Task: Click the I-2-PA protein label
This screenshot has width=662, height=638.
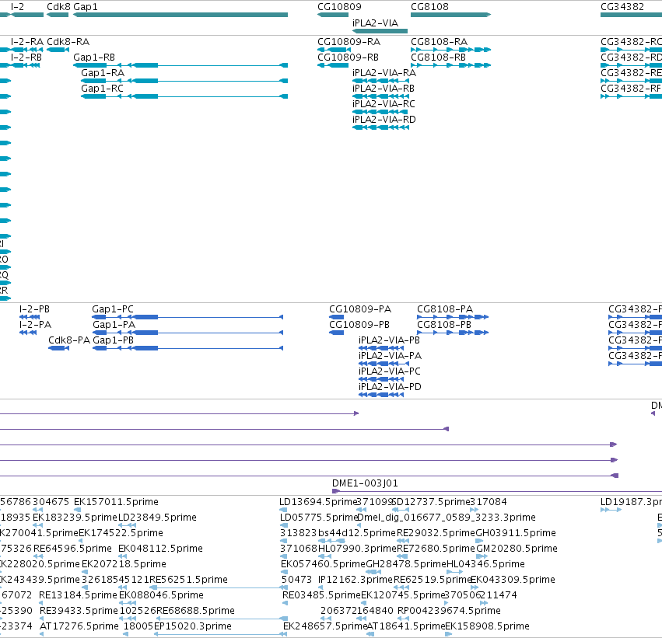Action: coord(36,325)
